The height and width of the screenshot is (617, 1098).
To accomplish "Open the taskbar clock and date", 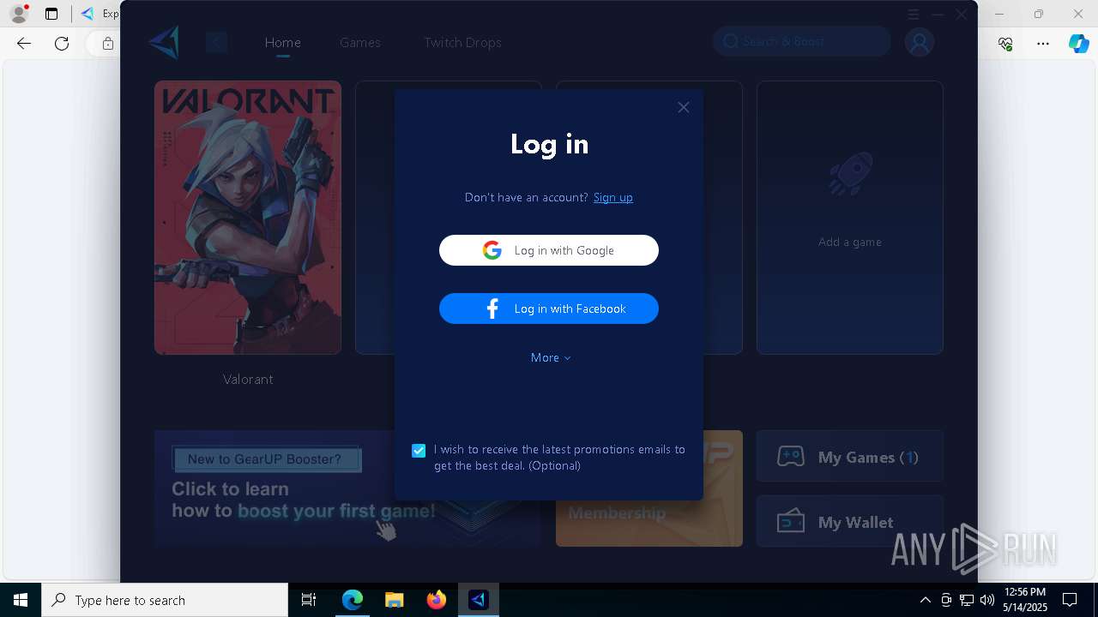I will (1024, 600).
